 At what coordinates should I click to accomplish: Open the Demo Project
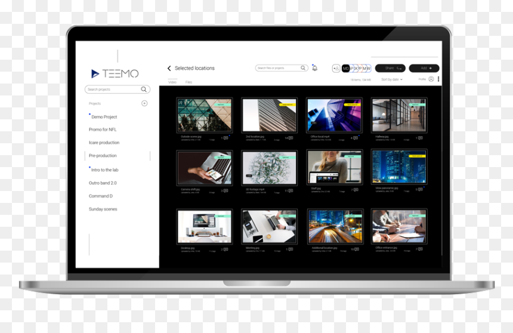(104, 117)
